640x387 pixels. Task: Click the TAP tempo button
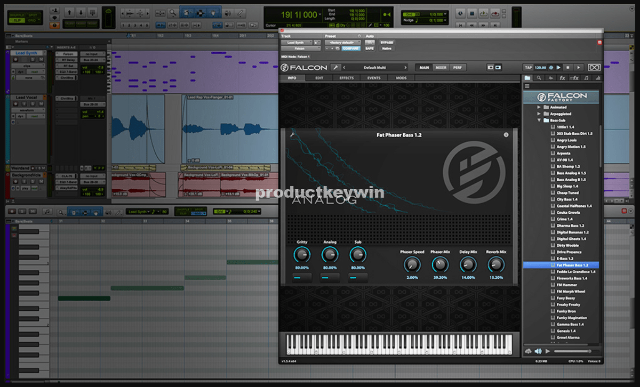tap(529, 68)
